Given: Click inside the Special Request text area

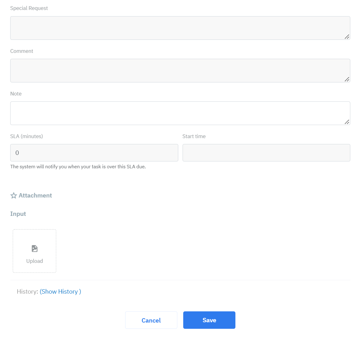Looking at the screenshot, I should point(180,28).
